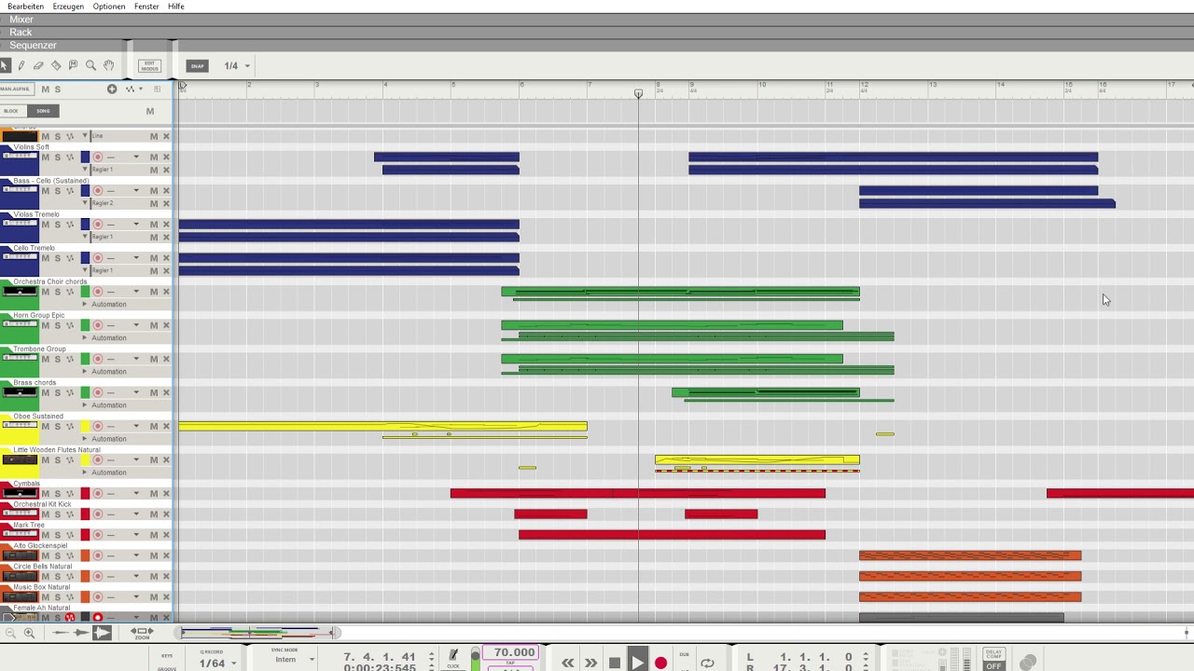Viewport: 1194px width, 671px height.
Task: Collapse the Regler 2 lane triangle
Action: pyautogui.click(x=85, y=203)
